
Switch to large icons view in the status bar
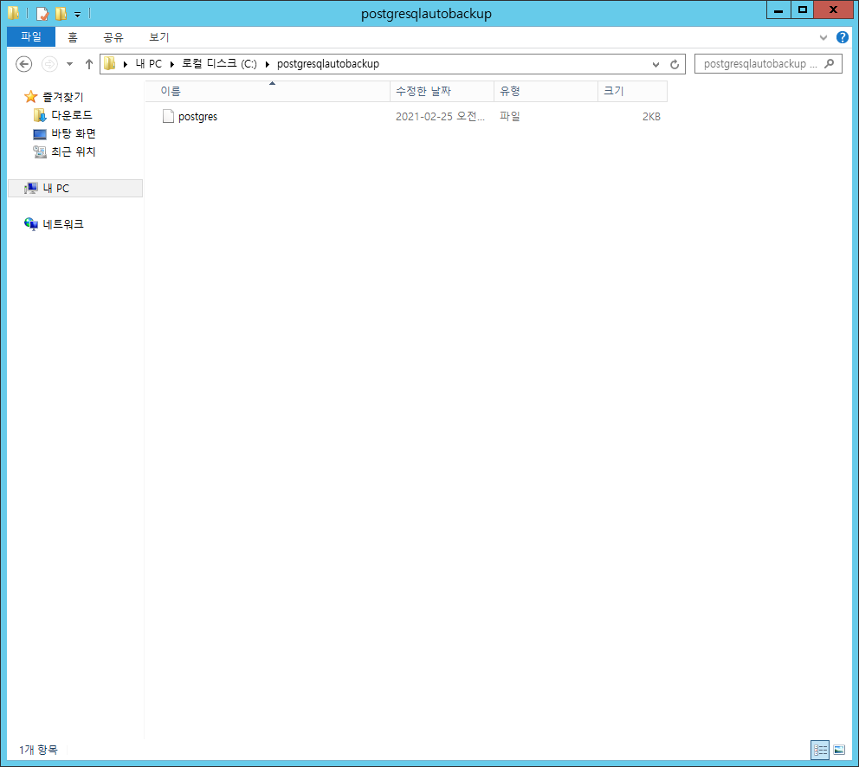[x=839, y=750]
